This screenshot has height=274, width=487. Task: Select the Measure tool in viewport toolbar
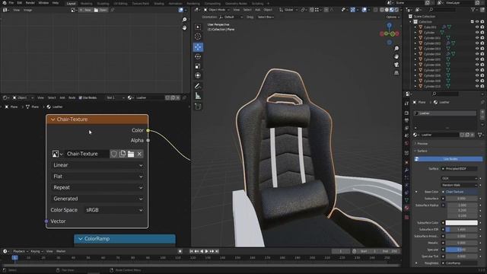pyautogui.click(x=198, y=96)
